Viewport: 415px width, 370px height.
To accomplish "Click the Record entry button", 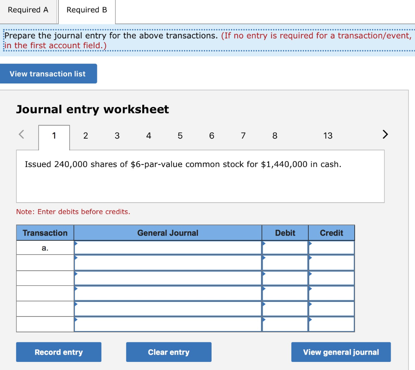I will (59, 352).
